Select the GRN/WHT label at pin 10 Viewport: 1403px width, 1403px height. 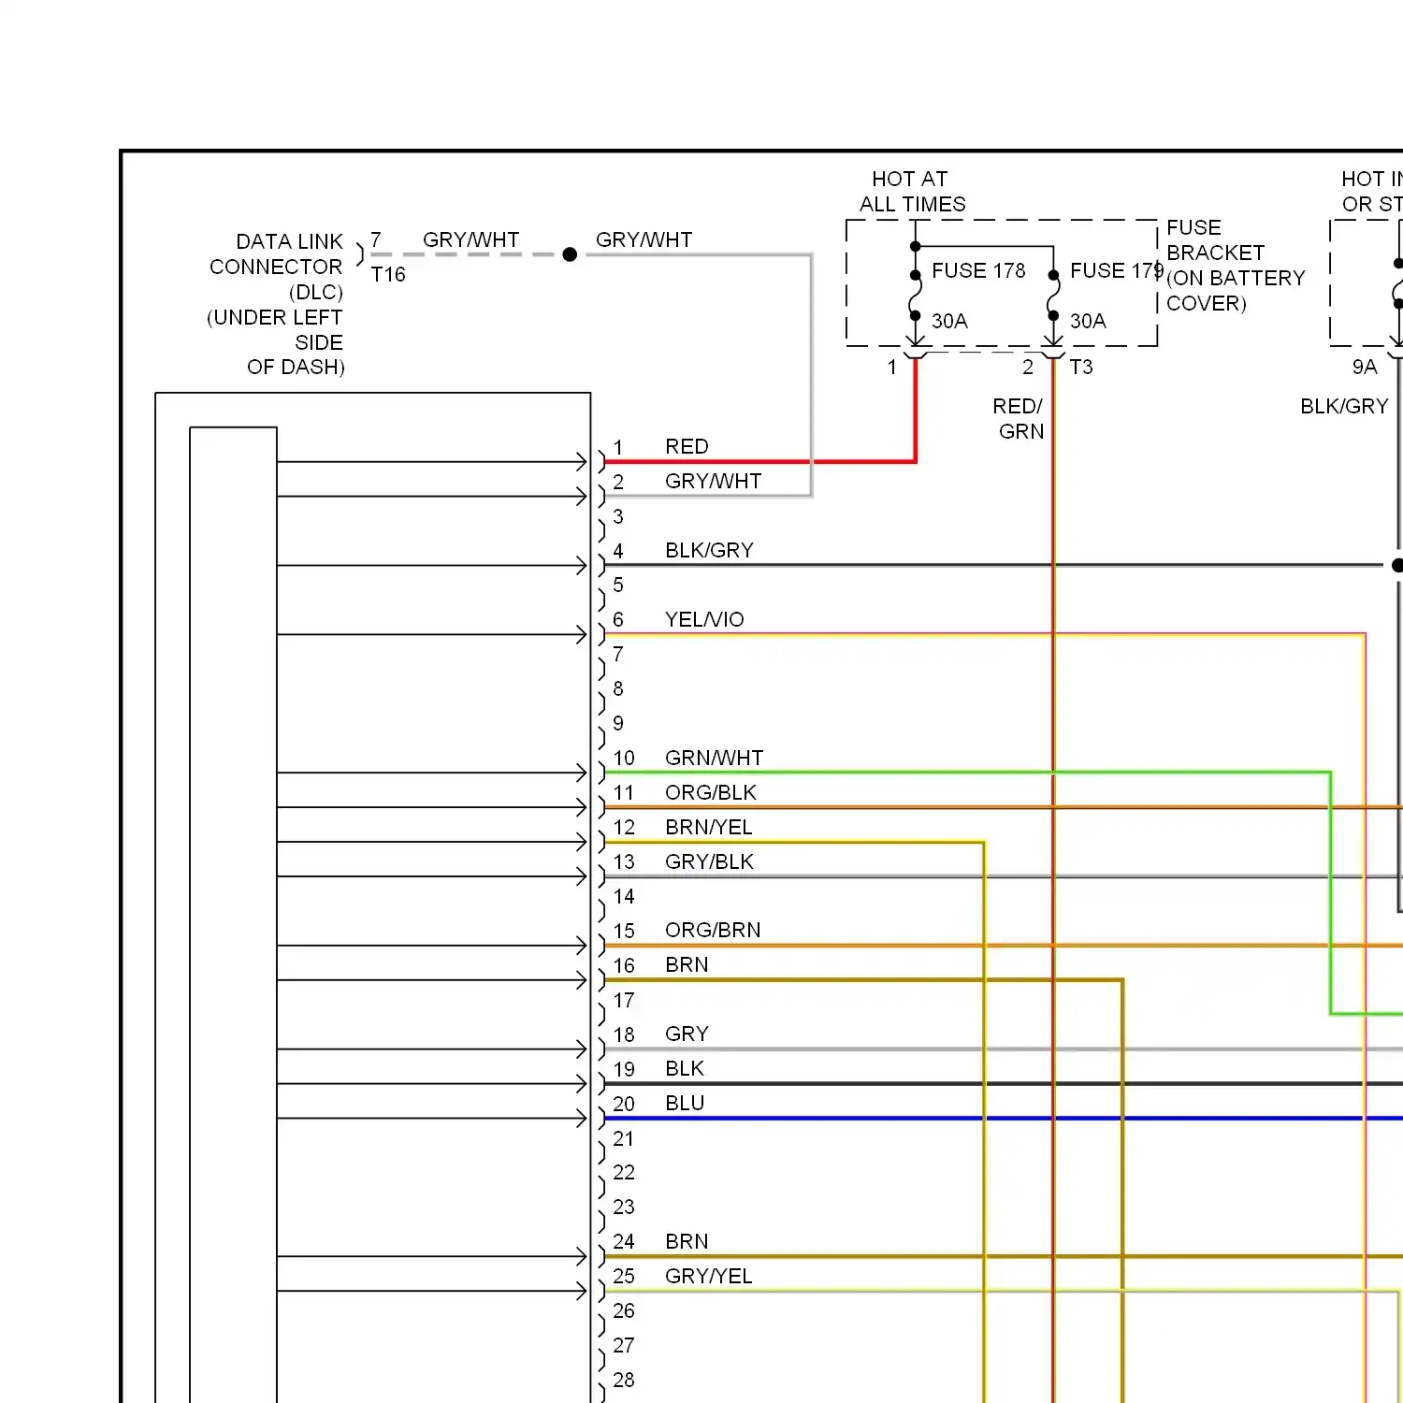click(x=714, y=758)
